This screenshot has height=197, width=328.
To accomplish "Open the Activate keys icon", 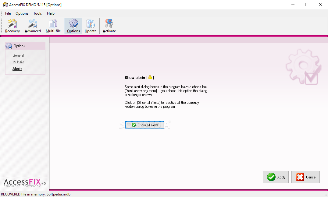I will 109,26.
